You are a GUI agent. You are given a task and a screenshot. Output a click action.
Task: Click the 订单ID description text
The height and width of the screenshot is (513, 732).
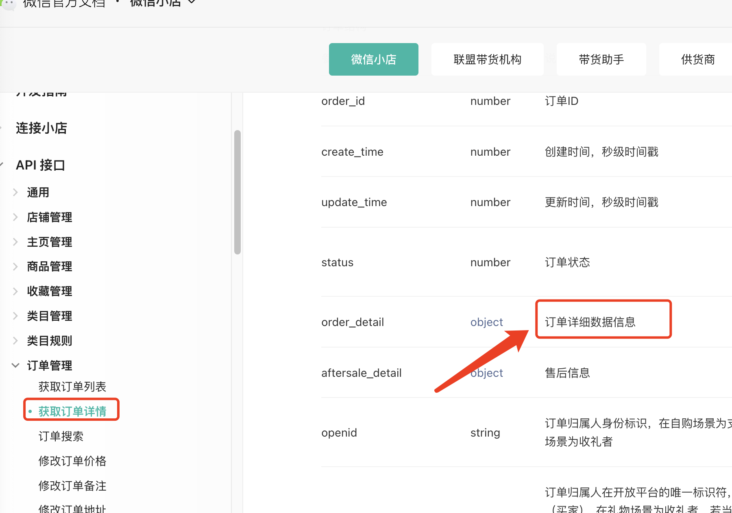pos(562,101)
